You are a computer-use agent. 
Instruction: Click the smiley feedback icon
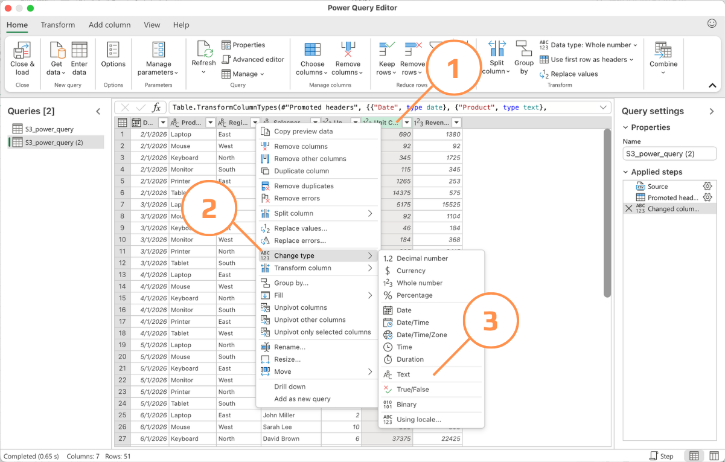click(712, 24)
